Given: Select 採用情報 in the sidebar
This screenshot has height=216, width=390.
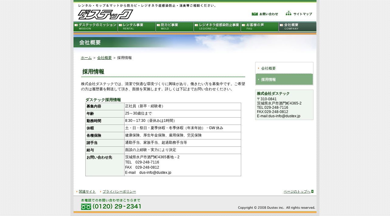Looking at the screenshot, I should [x=284, y=79].
